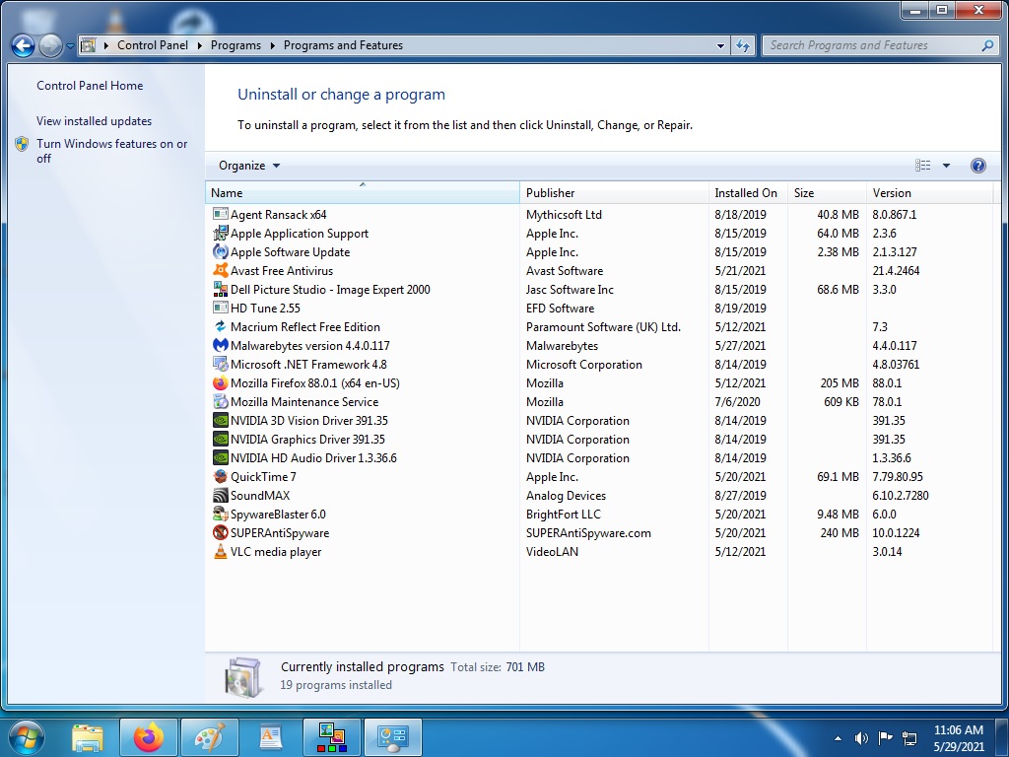The width and height of the screenshot is (1009, 757).
Task: Click the Mozilla Maintenance Service icon
Action: point(220,402)
